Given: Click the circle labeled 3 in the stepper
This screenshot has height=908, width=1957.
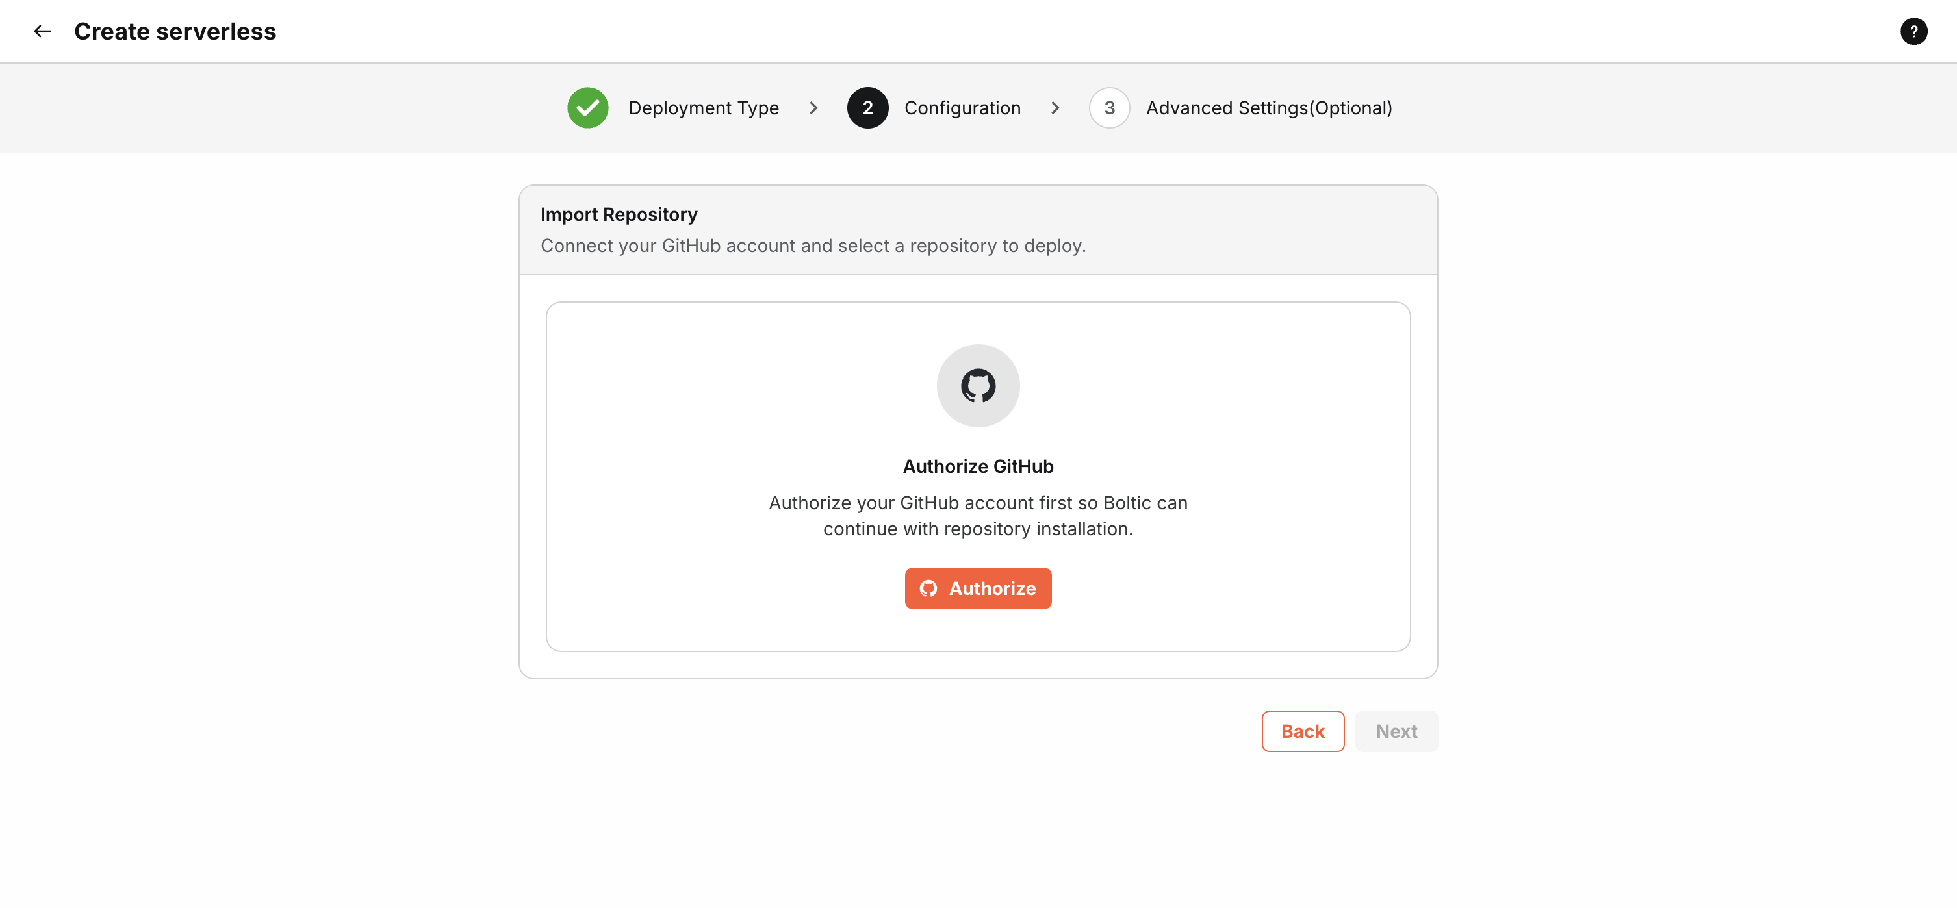Looking at the screenshot, I should pyautogui.click(x=1109, y=108).
